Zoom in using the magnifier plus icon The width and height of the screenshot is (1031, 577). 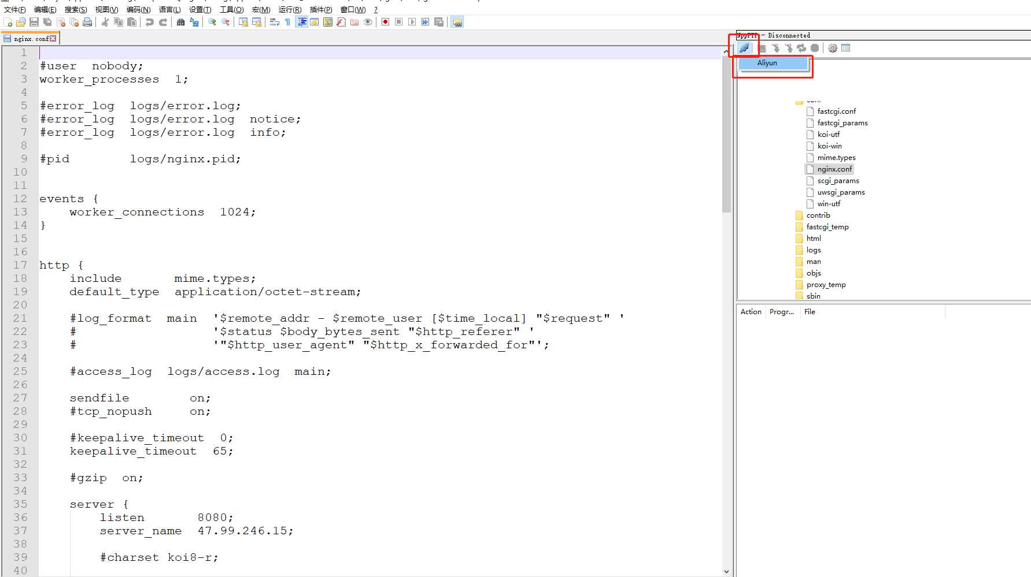pos(212,22)
